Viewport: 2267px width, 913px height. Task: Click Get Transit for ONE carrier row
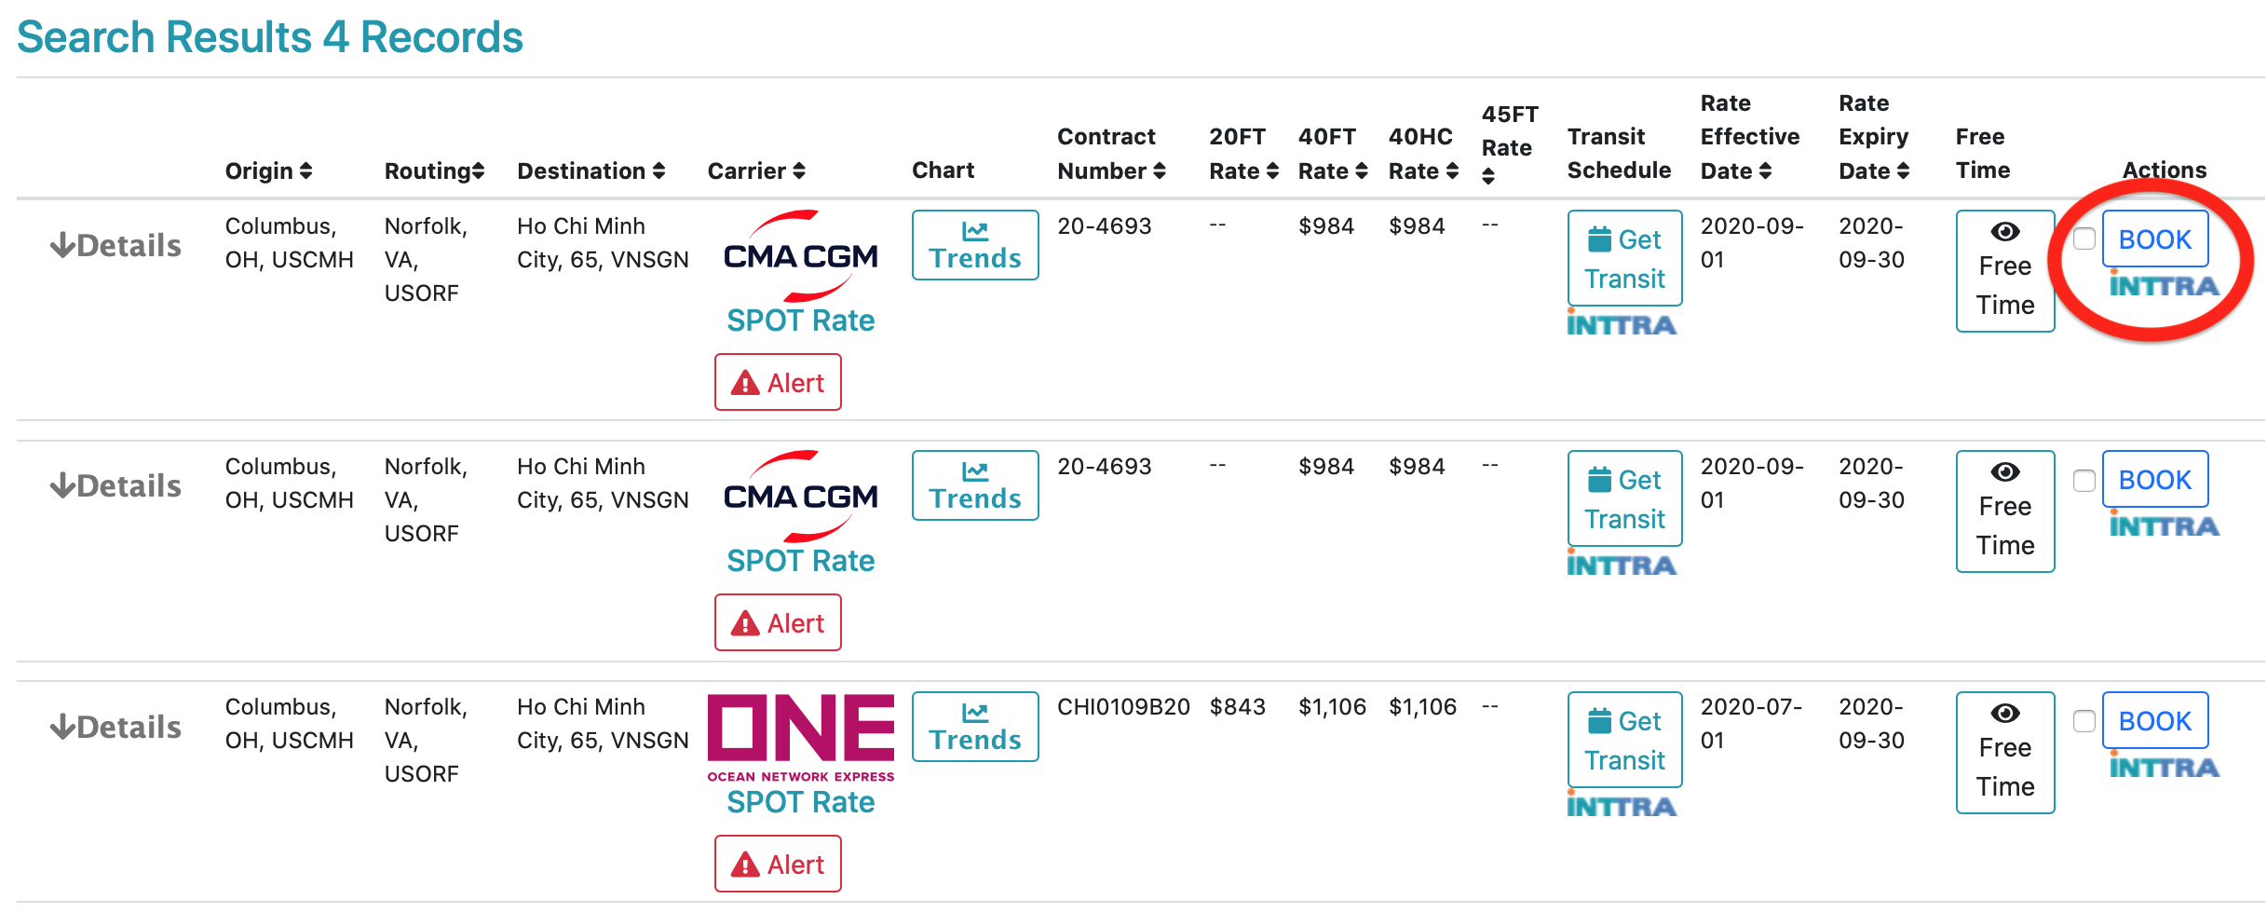[1624, 740]
